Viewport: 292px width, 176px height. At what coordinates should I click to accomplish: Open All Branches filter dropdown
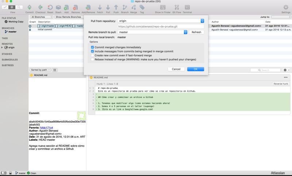(x=42, y=17)
